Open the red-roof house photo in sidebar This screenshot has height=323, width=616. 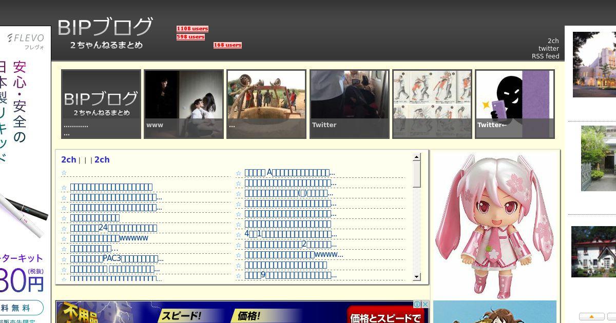(x=593, y=252)
